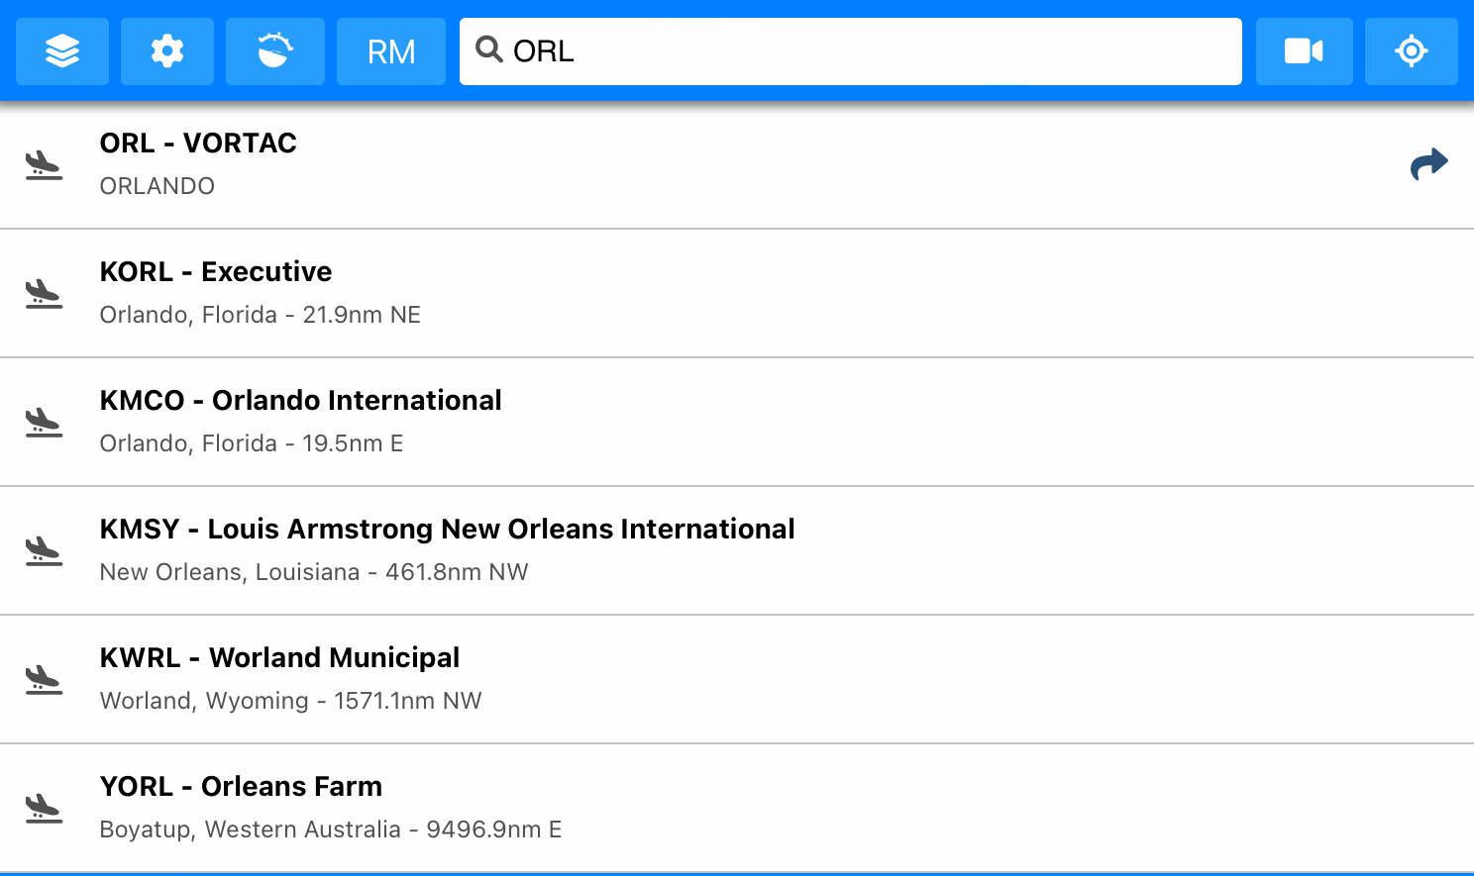Image resolution: width=1474 pixels, height=876 pixels.
Task: Click the airplane icon beside KORL Executive
Action: (x=44, y=293)
